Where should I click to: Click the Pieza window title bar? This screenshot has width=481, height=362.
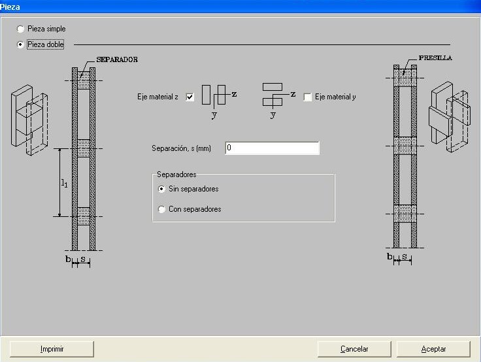click(x=241, y=6)
